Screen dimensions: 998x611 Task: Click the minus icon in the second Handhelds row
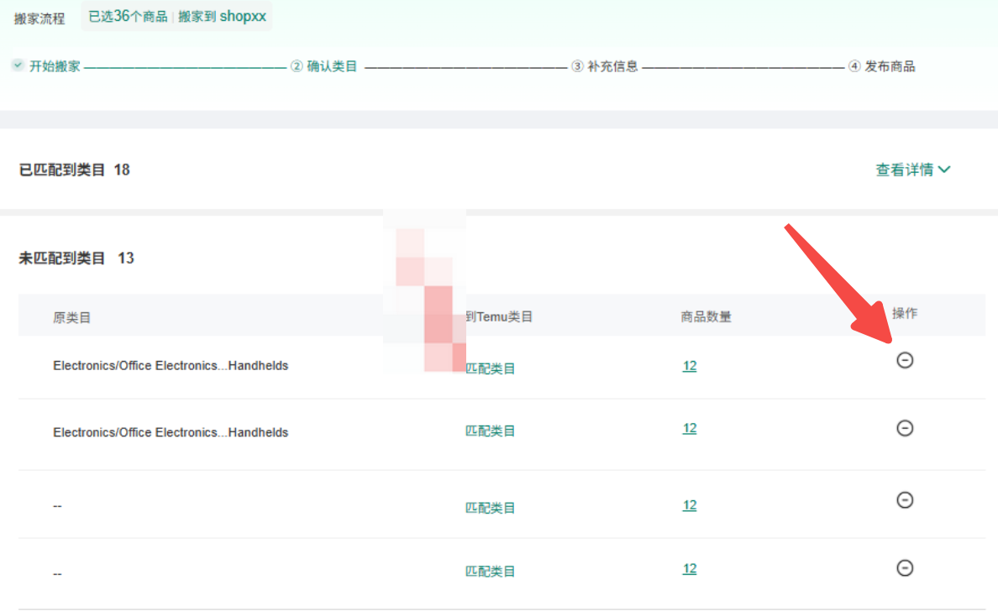(905, 428)
